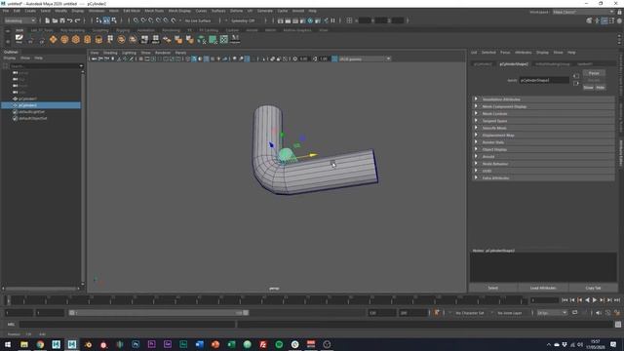Toggle the output connections icon beside Show
This screenshot has height=351, width=624.
pyautogui.click(x=576, y=83)
